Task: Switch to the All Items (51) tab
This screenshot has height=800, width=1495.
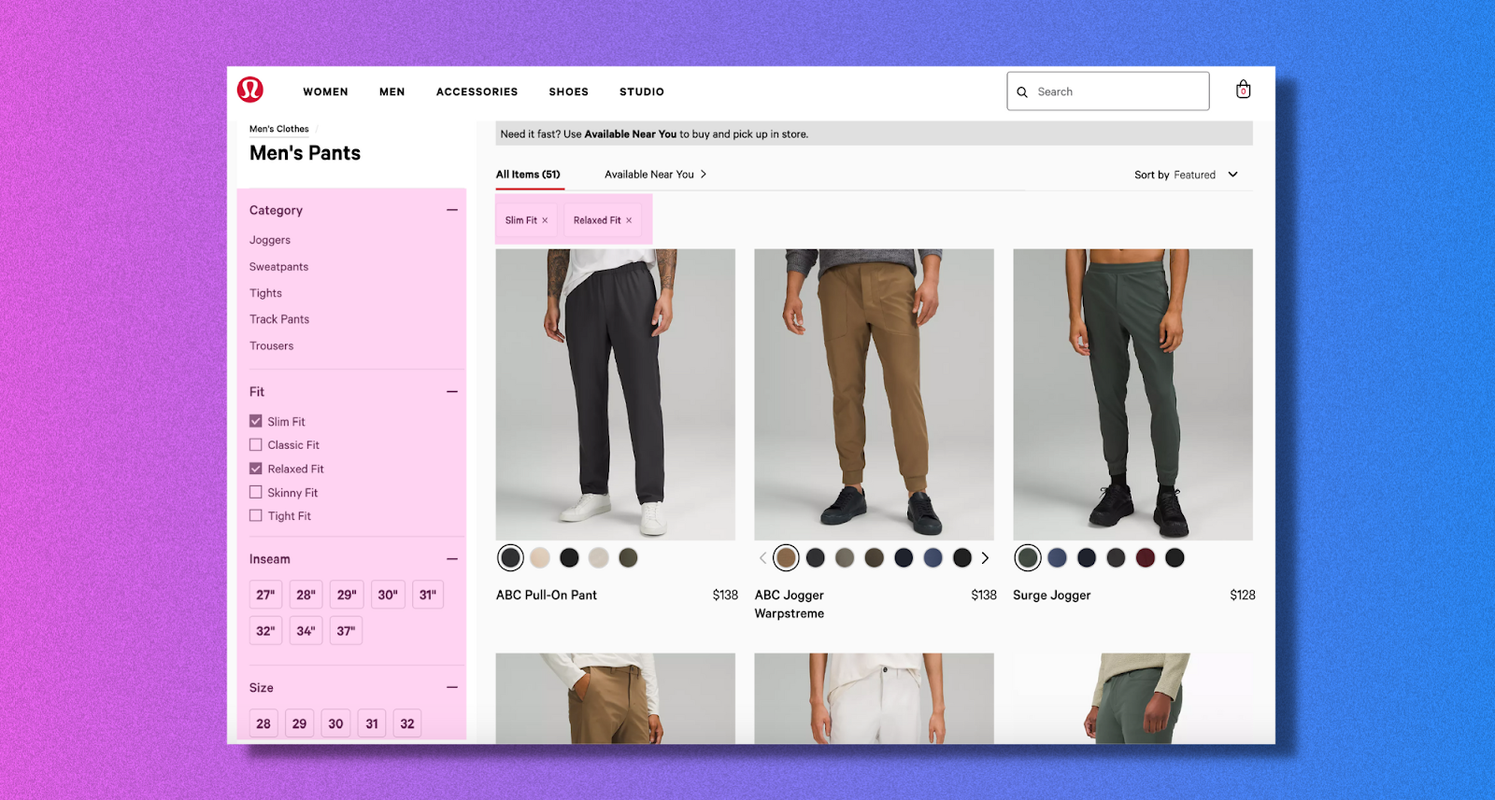Action: click(528, 175)
